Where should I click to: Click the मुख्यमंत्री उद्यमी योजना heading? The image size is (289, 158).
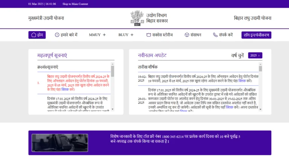click(46, 18)
